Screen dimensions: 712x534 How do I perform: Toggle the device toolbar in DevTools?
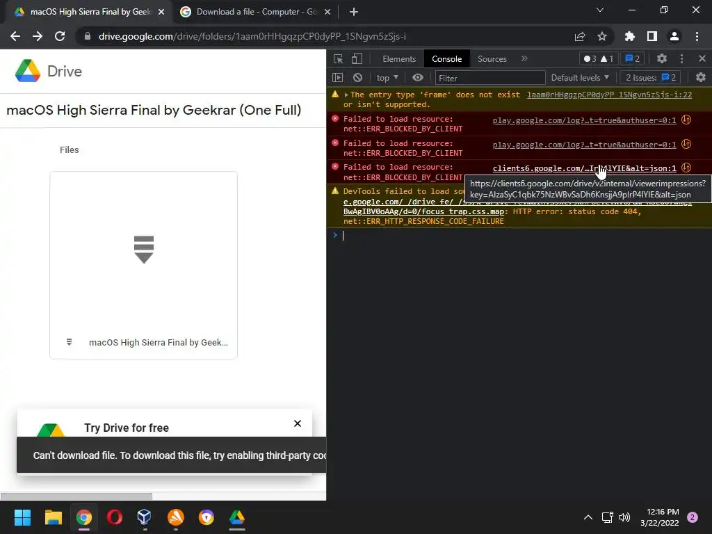click(357, 58)
